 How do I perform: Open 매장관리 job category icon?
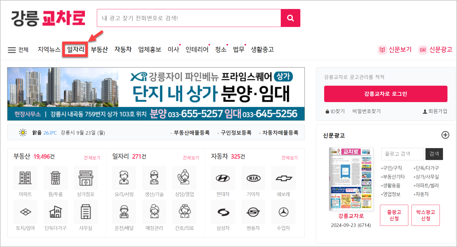154,212
